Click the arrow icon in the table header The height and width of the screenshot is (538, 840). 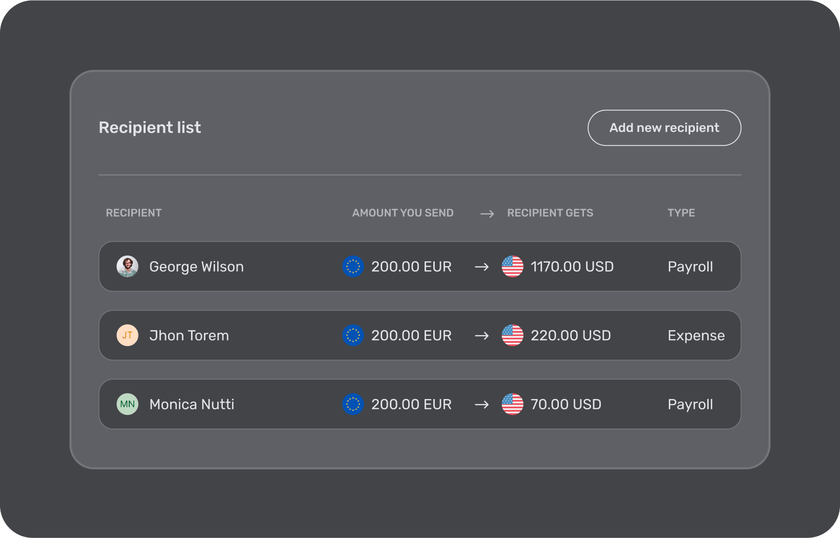pyautogui.click(x=487, y=214)
